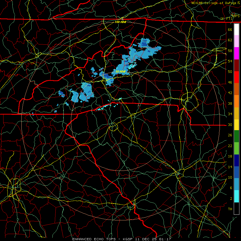Click the light green legend swatch
Screen dimensions: 241x241
(236, 148)
